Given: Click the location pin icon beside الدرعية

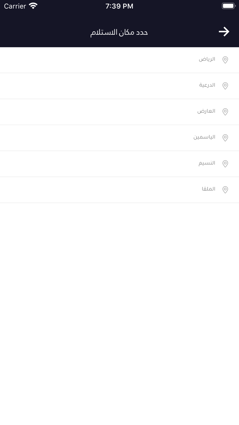Looking at the screenshot, I should pos(225,86).
